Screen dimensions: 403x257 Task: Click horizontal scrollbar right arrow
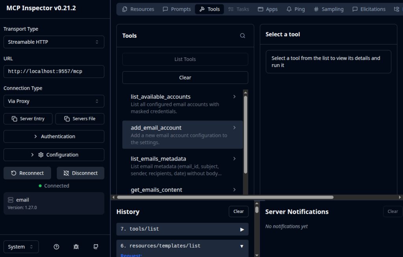point(400,198)
